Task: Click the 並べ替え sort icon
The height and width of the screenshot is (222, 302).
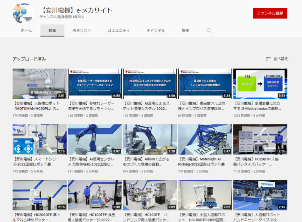Action: click(268, 59)
